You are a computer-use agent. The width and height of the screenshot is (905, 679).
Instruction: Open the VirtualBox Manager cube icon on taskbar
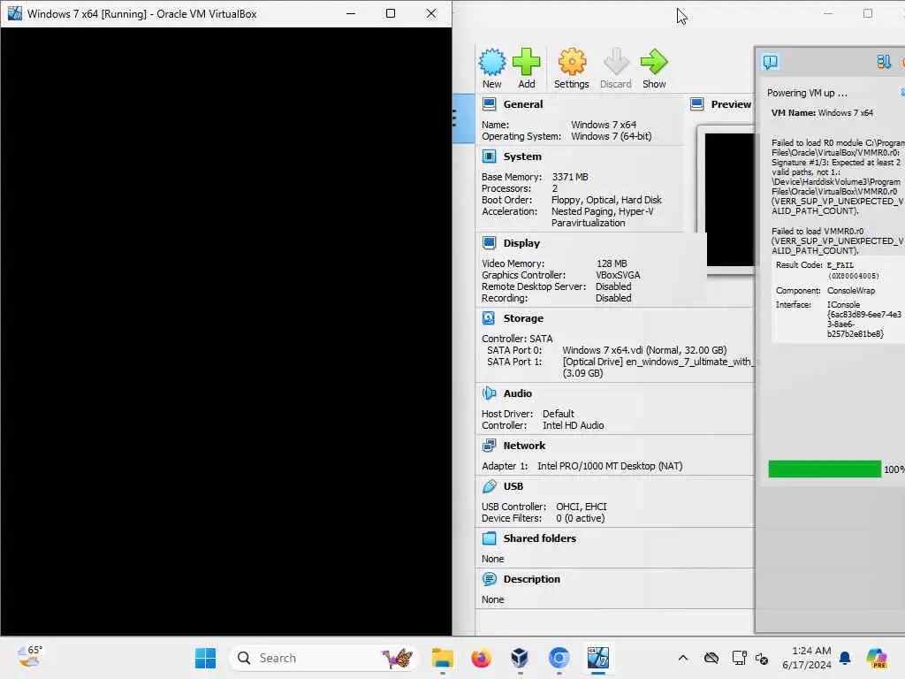tap(520, 658)
